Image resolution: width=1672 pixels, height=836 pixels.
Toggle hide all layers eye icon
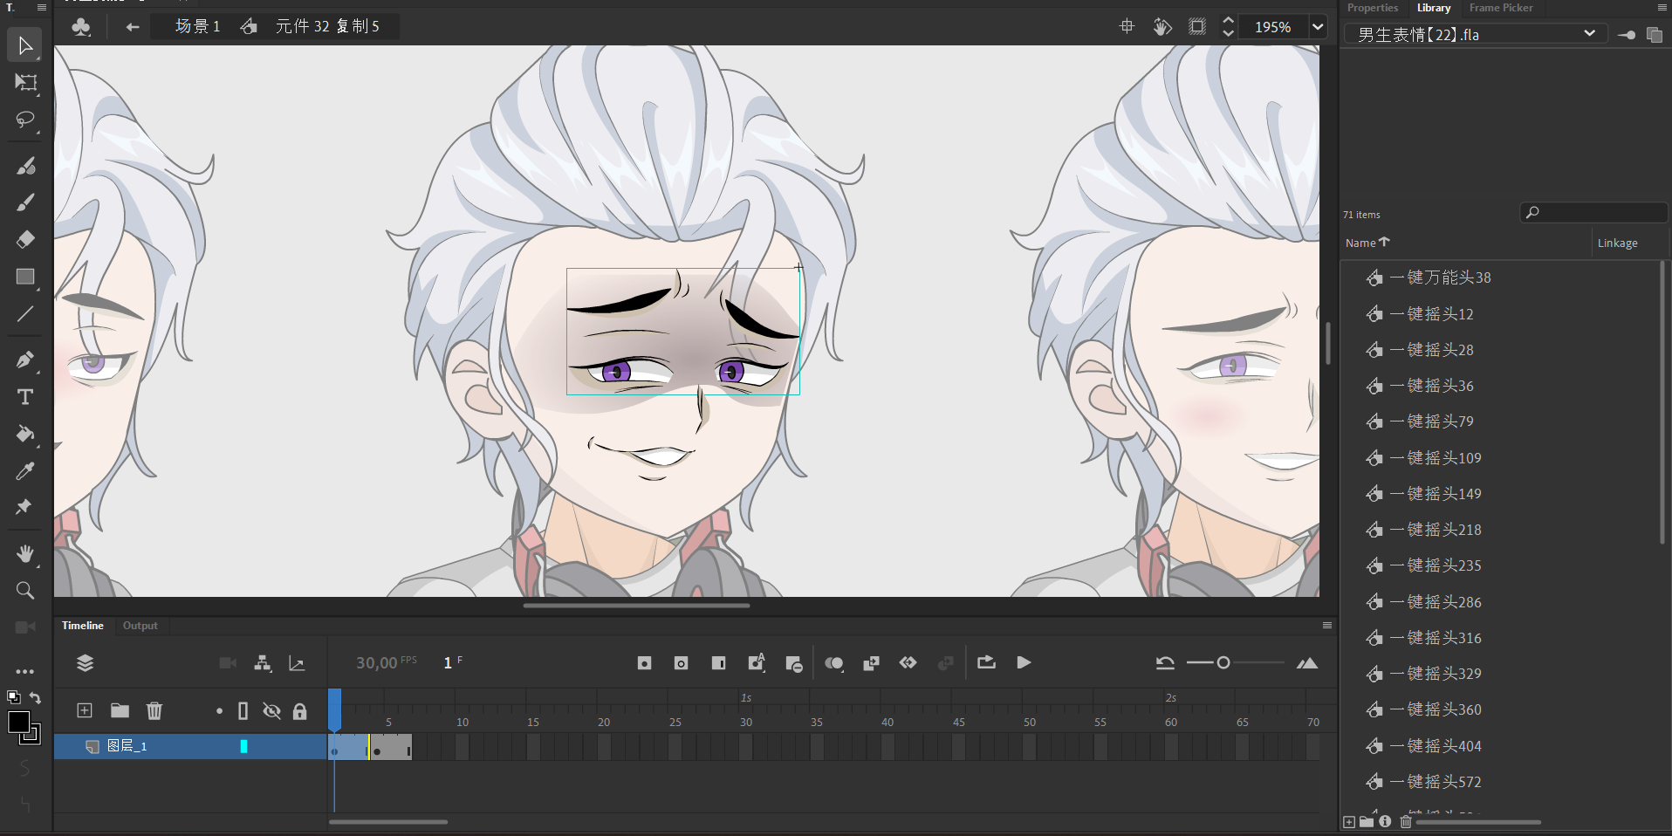tap(271, 711)
